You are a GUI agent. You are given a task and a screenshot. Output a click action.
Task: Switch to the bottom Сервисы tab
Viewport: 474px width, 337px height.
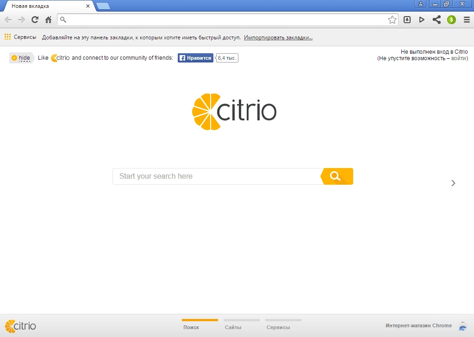283,325
